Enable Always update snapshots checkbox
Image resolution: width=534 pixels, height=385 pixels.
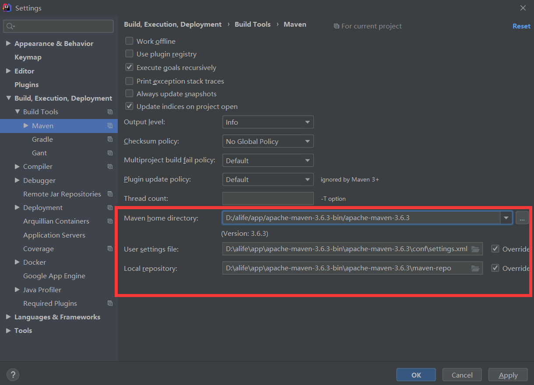[x=129, y=94]
